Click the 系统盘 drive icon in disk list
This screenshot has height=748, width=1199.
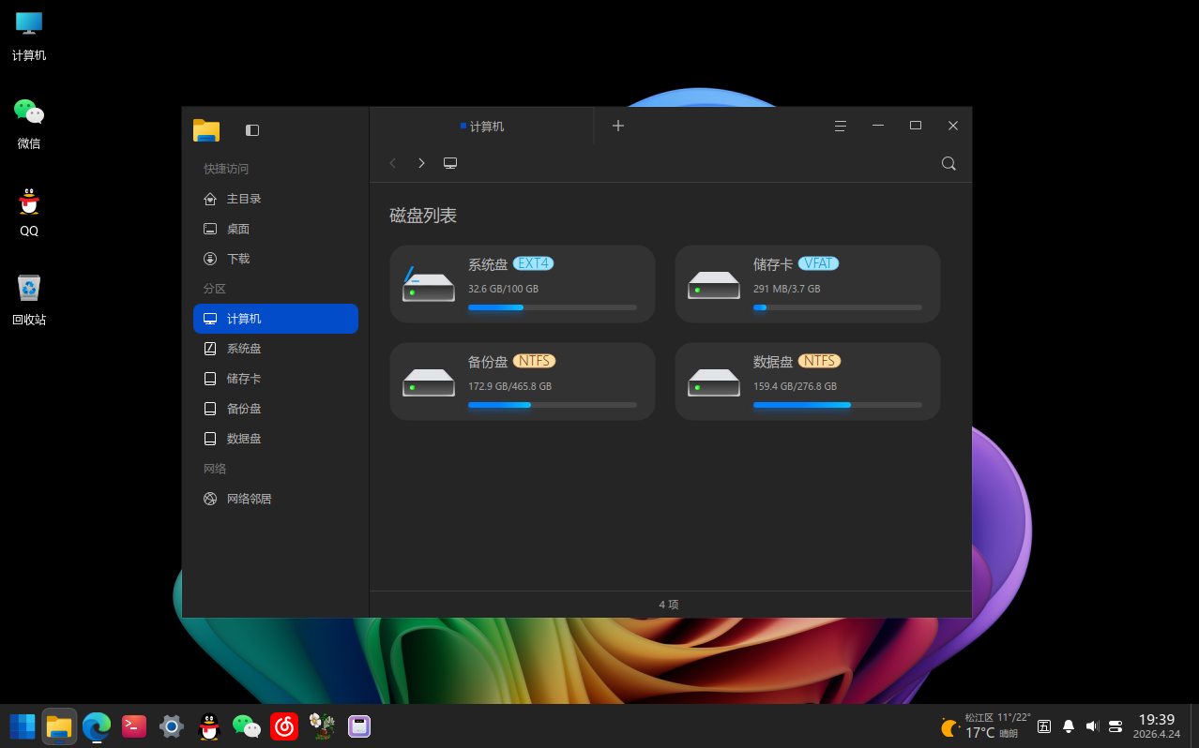pyautogui.click(x=428, y=284)
